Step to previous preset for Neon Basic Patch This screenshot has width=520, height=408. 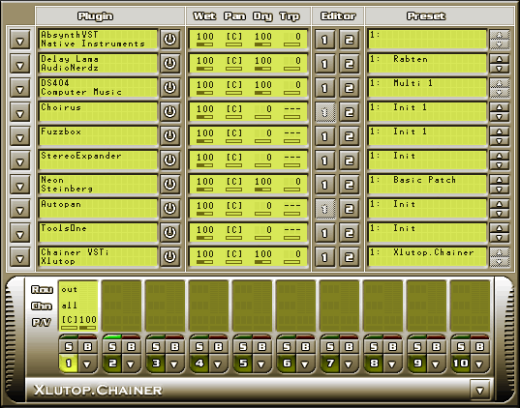pos(500,180)
